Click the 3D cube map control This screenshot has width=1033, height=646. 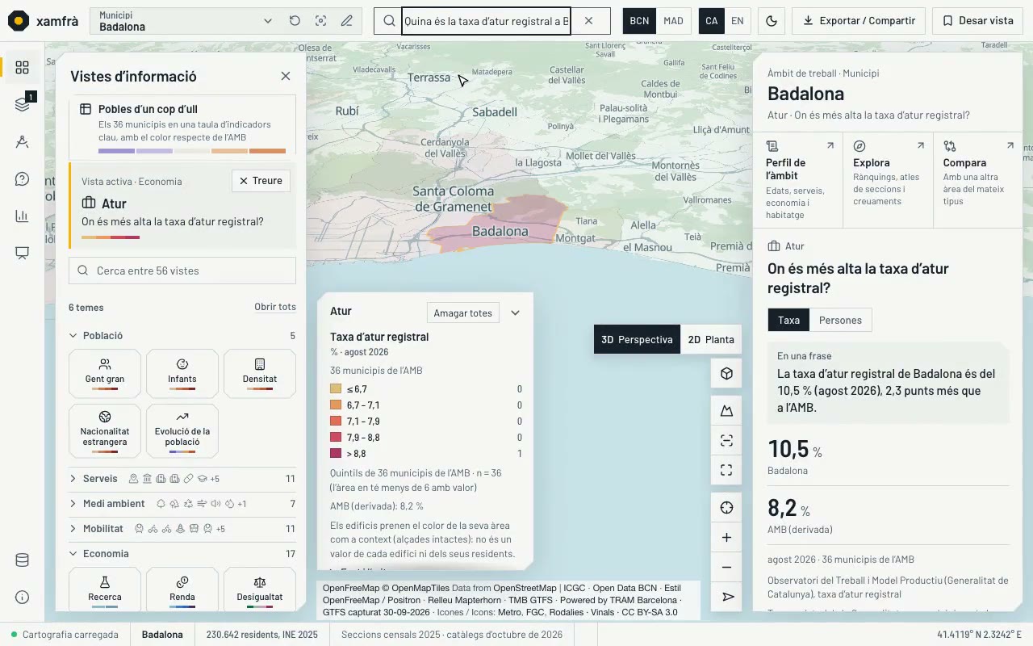click(x=726, y=374)
